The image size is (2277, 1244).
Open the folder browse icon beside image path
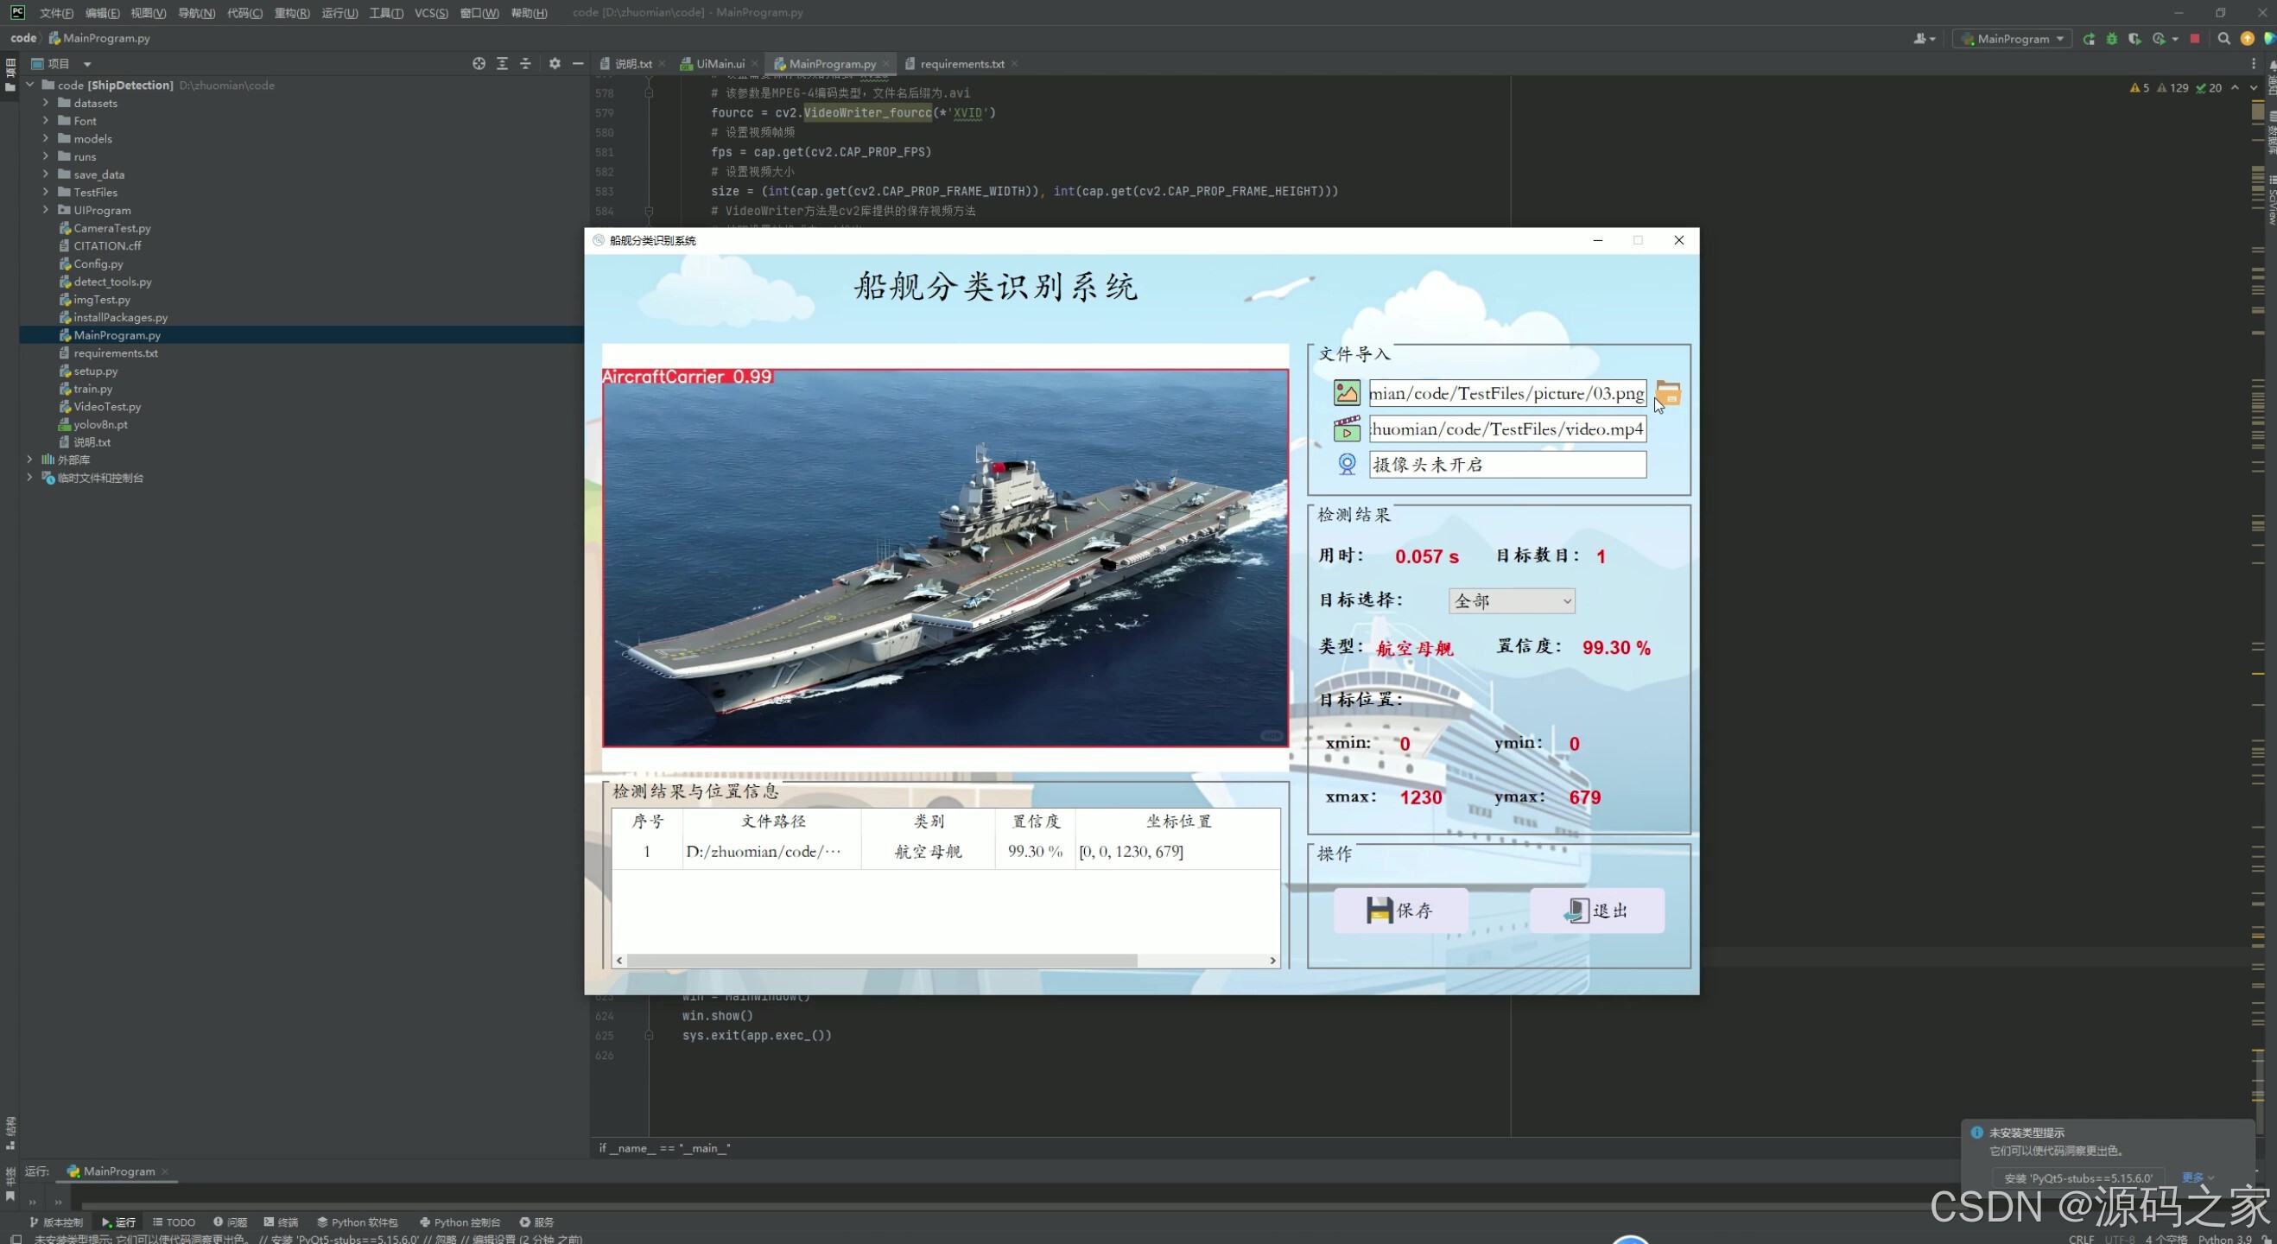coord(1668,392)
